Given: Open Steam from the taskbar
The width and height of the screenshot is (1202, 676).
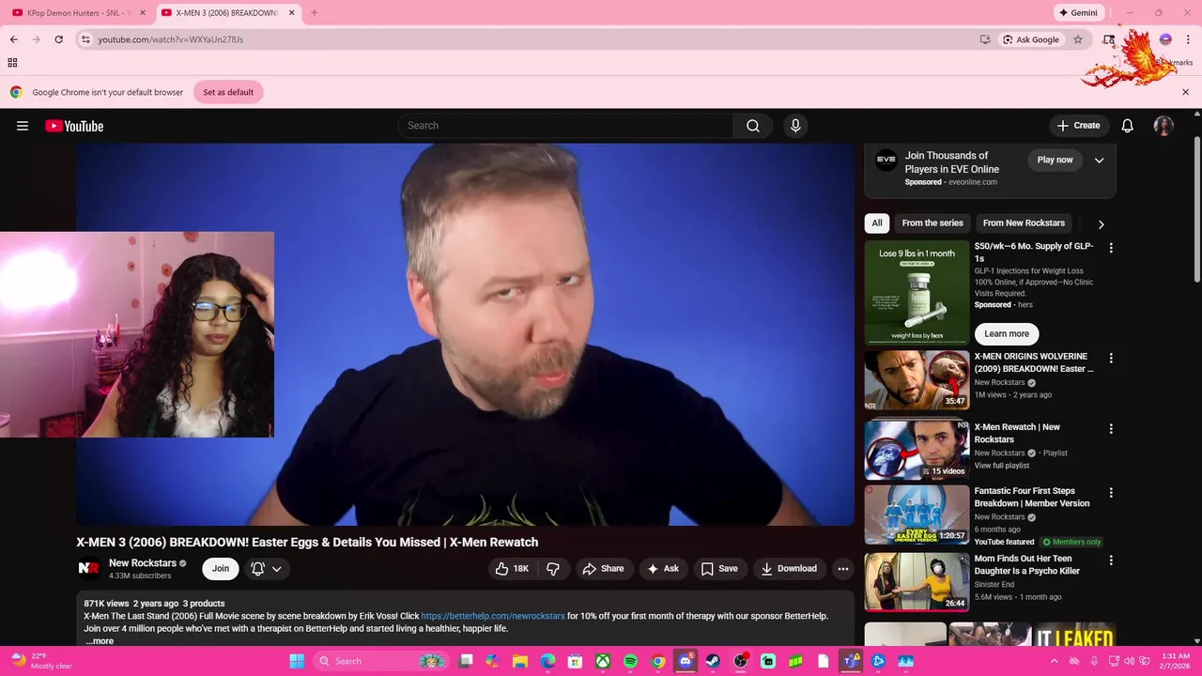Looking at the screenshot, I should (714, 661).
